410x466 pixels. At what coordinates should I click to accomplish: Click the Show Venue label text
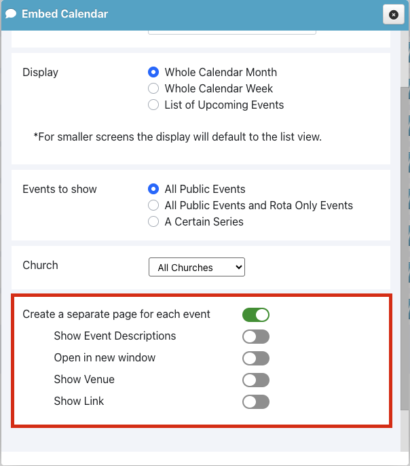tap(84, 379)
